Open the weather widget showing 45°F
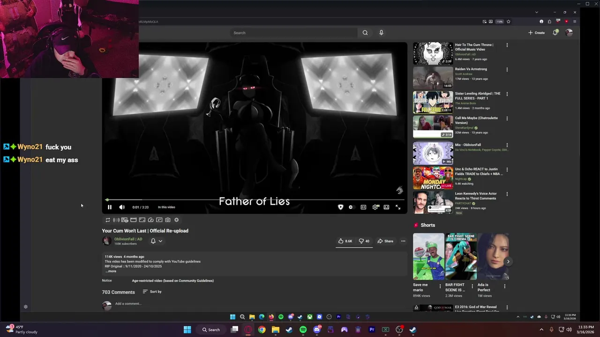Screen dimensions: 600x337 point(21,330)
